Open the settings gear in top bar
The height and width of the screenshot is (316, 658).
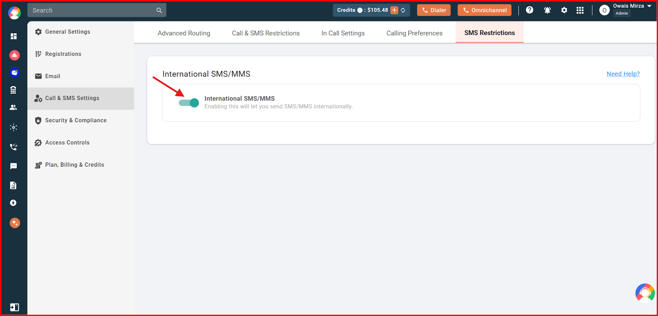tap(564, 10)
